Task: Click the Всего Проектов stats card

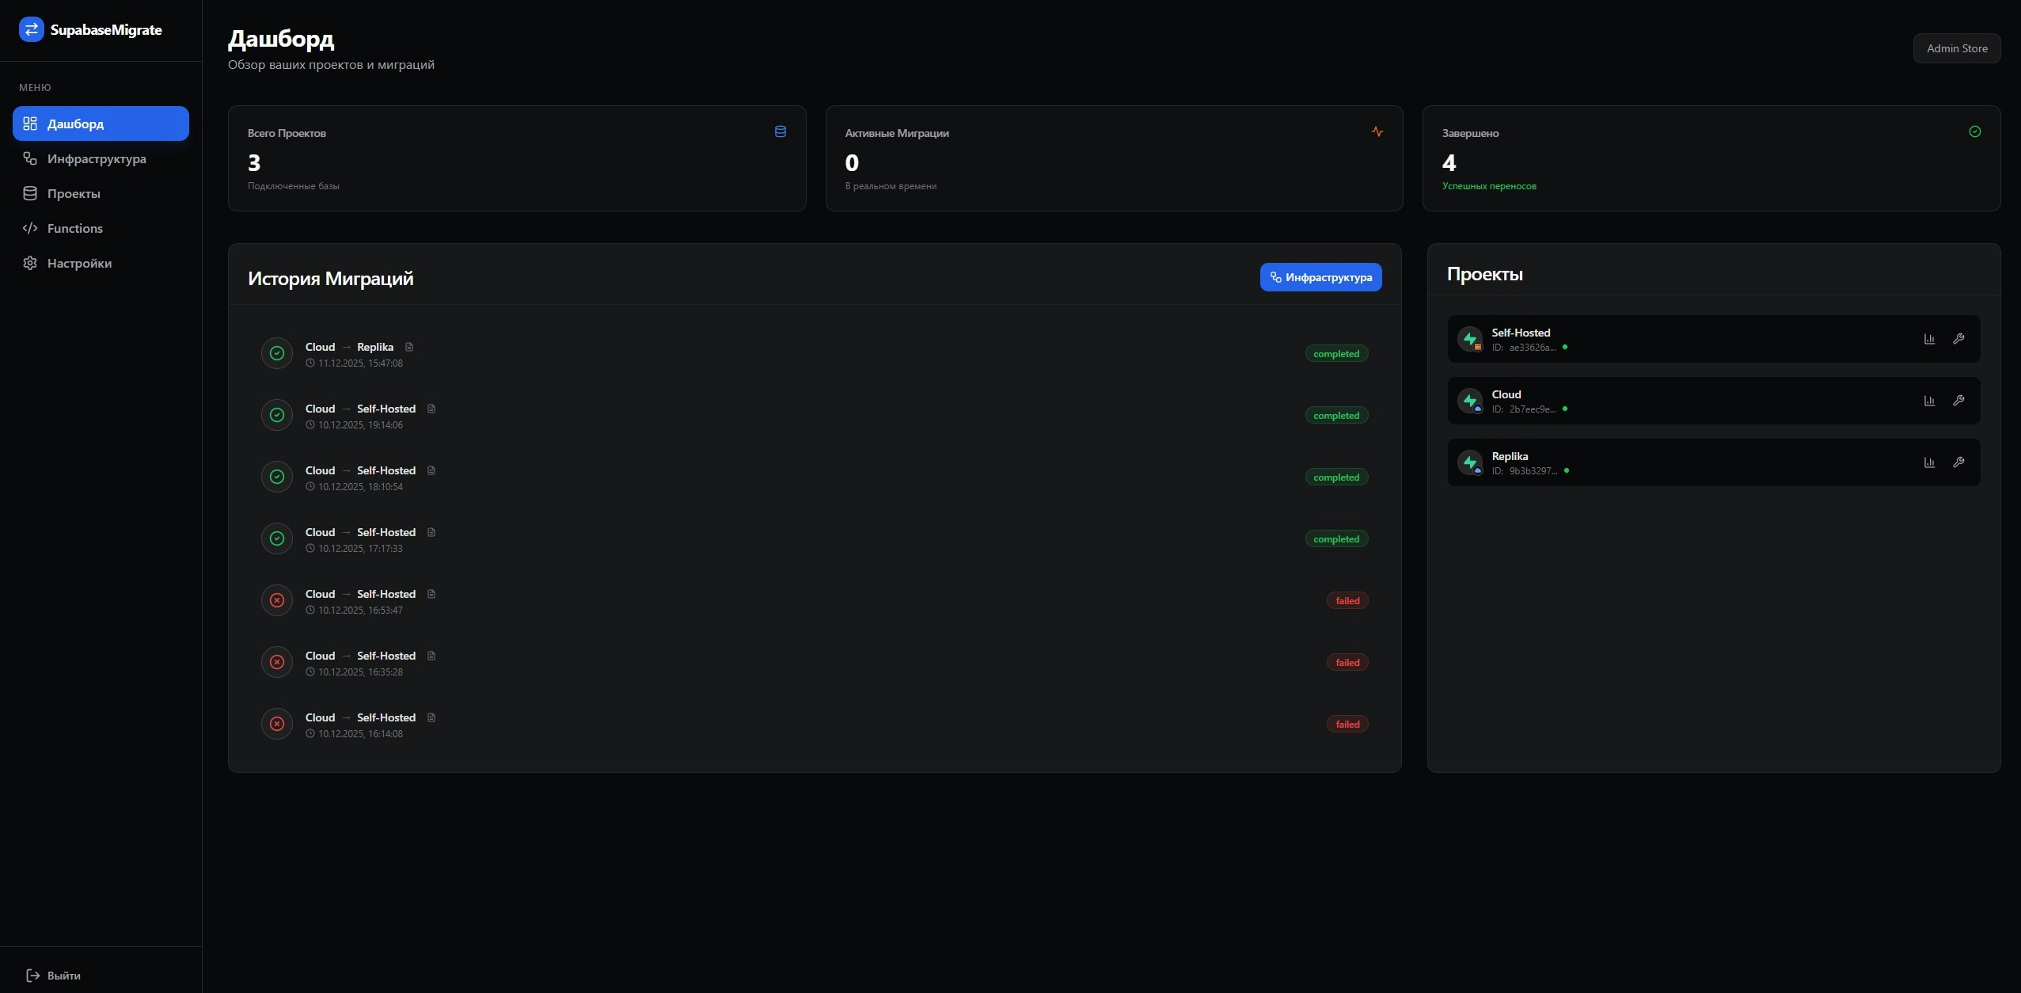Action: click(x=516, y=158)
